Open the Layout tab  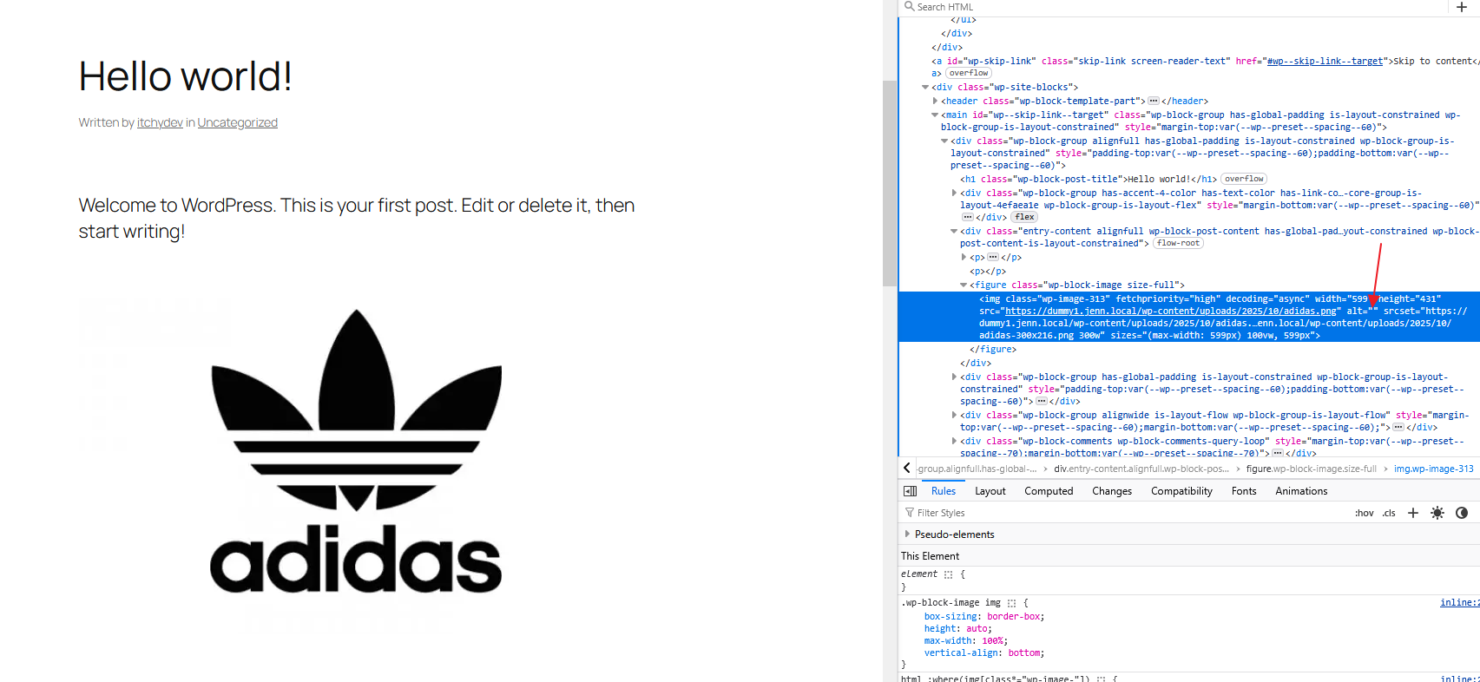(x=990, y=491)
